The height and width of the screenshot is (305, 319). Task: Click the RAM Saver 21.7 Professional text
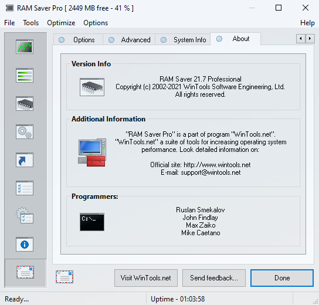coord(201,79)
